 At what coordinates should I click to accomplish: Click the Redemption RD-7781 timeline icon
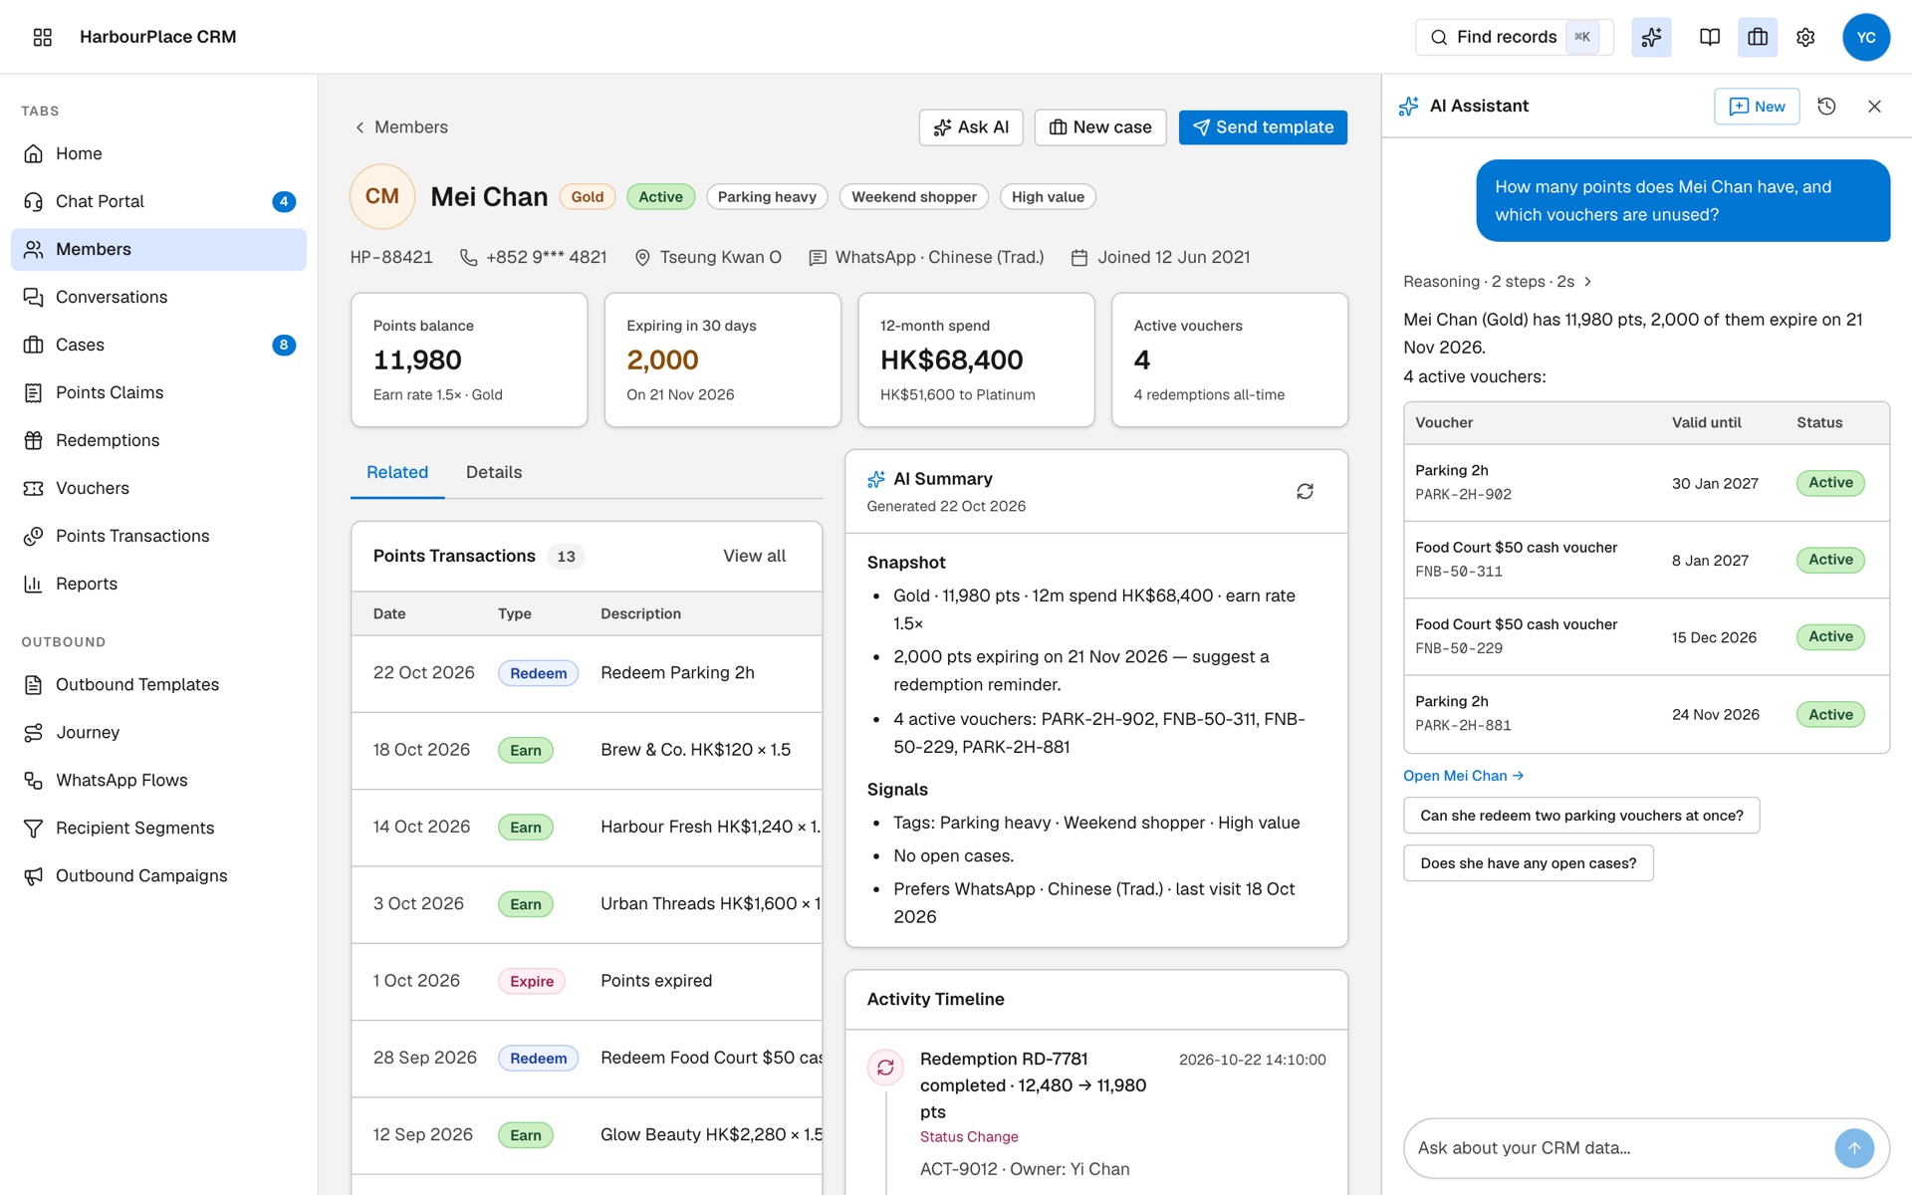pos(885,1068)
